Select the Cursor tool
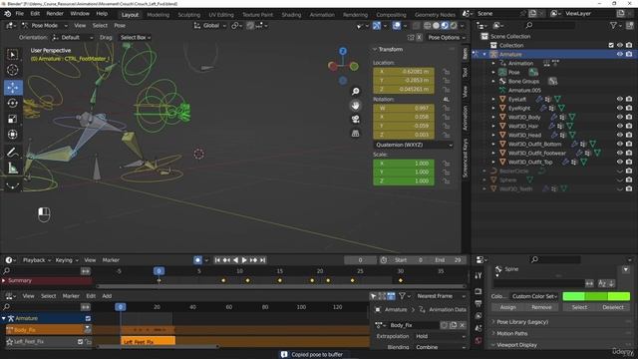This screenshot has height=359, width=638. (13, 70)
